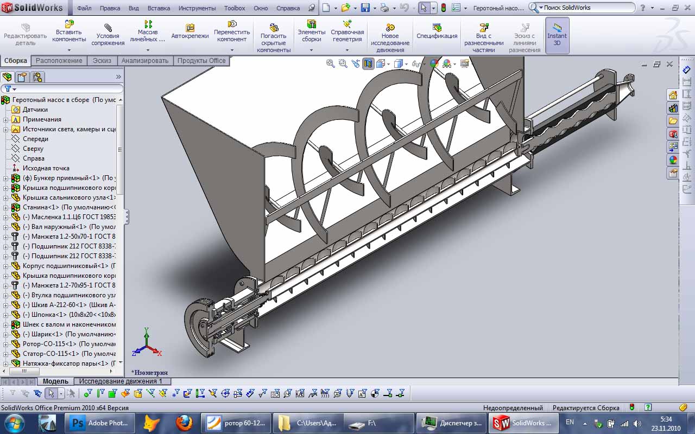
Task: Toggle Filter Faces in the filter toolbar
Action: click(112, 393)
